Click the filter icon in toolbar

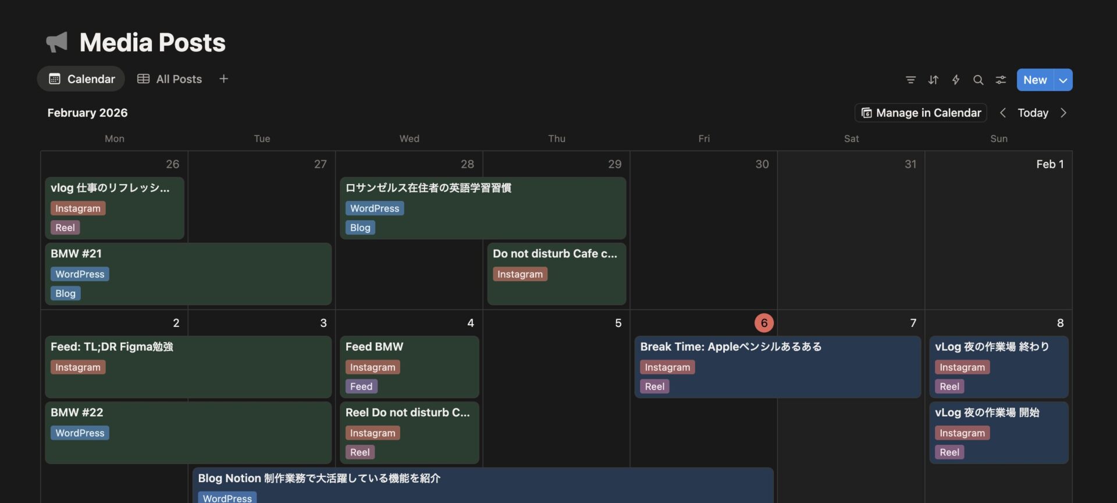[910, 80]
